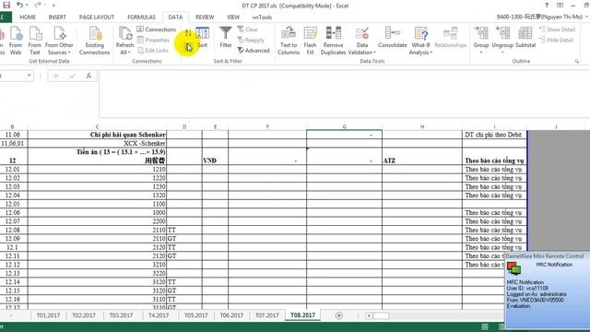Click the DameWare MRC Notification icon
Image resolution: width=590 pixels, height=332 pixels.
click(513, 268)
